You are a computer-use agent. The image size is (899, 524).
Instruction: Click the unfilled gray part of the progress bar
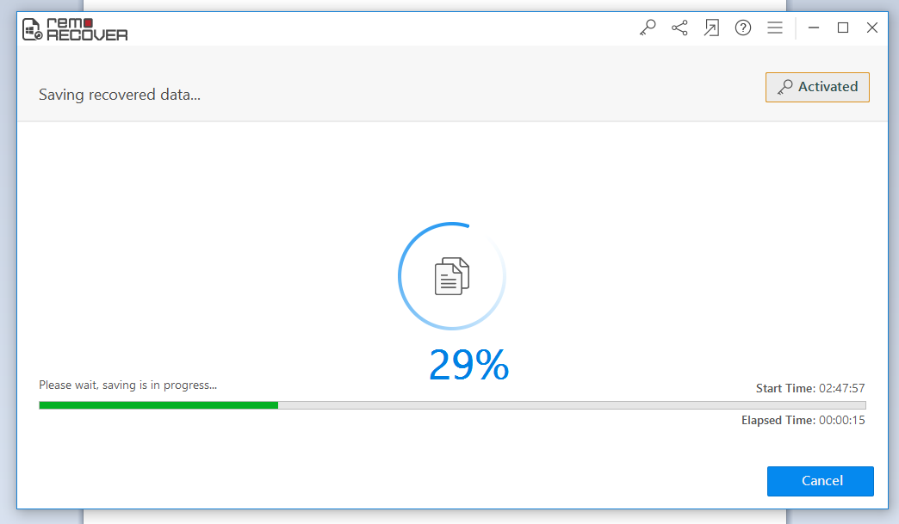click(x=572, y=405)
